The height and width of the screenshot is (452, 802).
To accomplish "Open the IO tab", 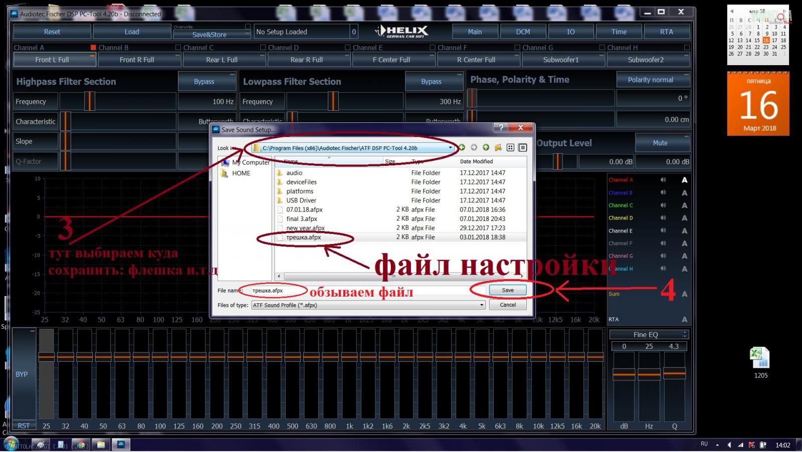I will (571, 32).
